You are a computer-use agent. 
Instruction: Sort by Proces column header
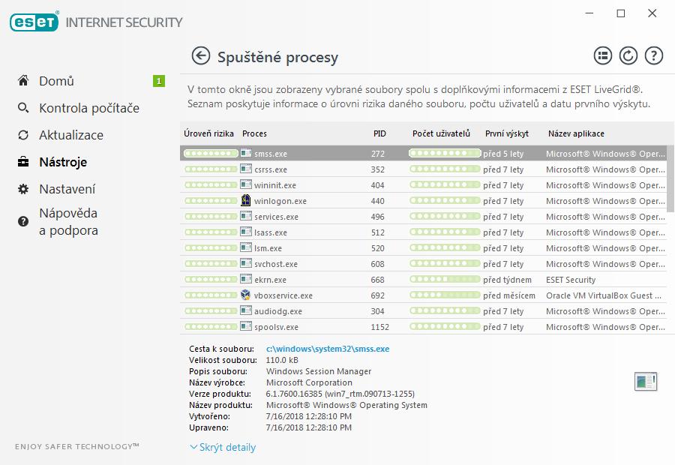[x=254, y=133]
